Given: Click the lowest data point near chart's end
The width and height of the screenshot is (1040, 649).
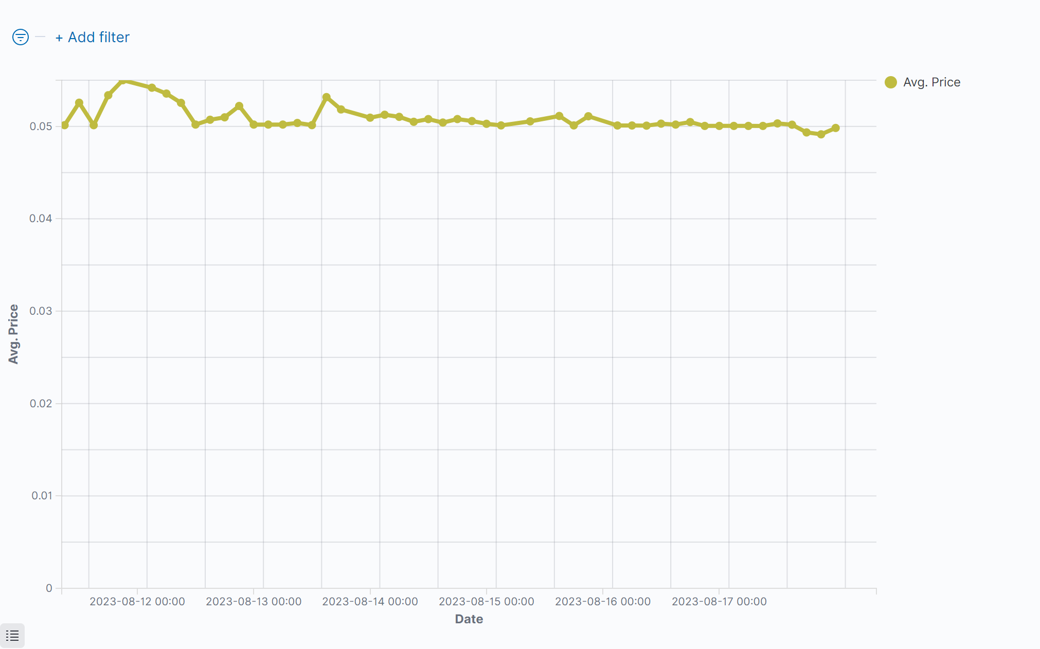Looking at the screenshot, I should [821, 134].
